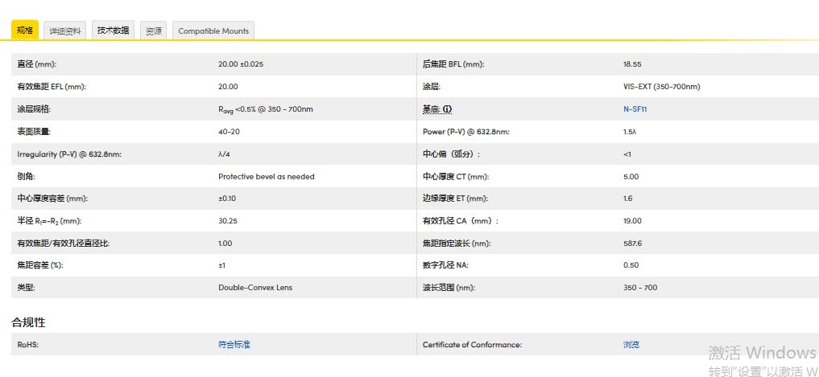Select the 40-20 surface quality value
The width and height of the screenshot is (819, 377).
(229, 131)
